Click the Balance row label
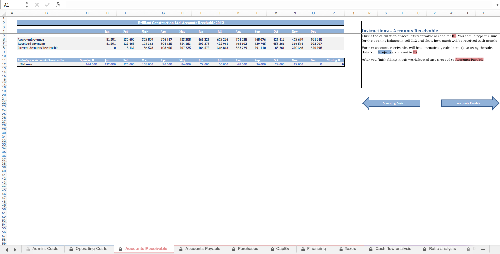 point(26,64)
